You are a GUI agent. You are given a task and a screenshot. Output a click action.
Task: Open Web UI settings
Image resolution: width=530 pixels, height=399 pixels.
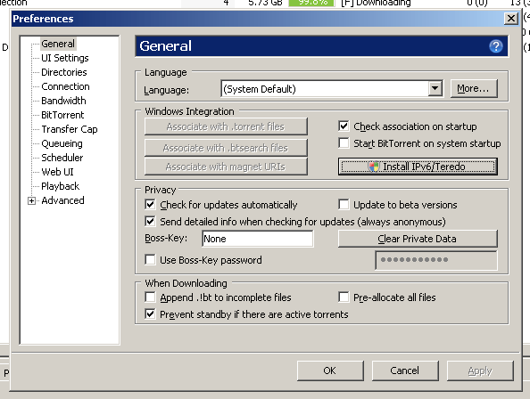[57, 172]
